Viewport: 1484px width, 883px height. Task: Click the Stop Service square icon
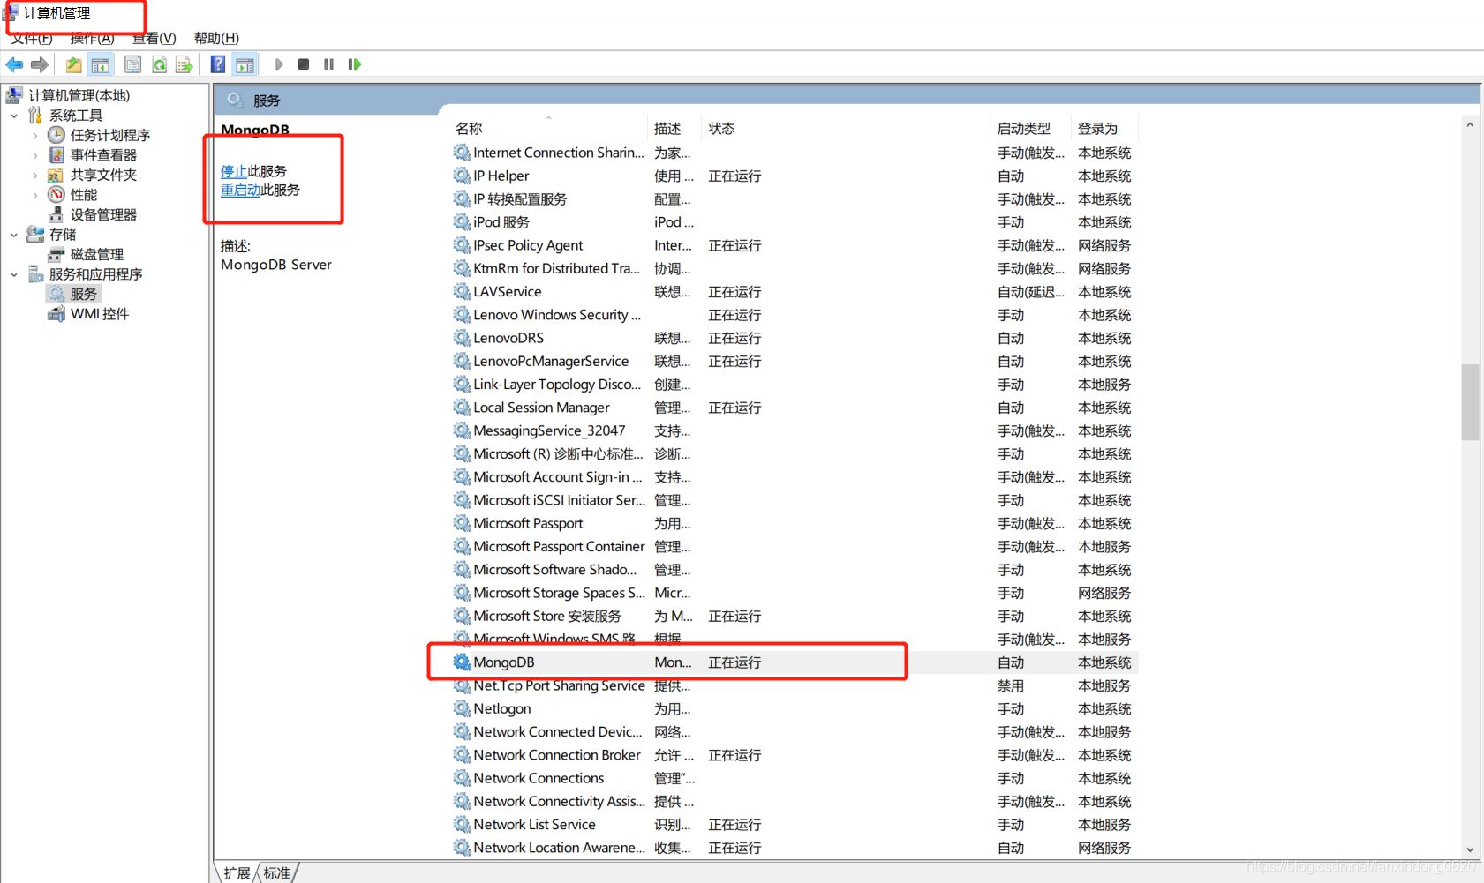304,64
